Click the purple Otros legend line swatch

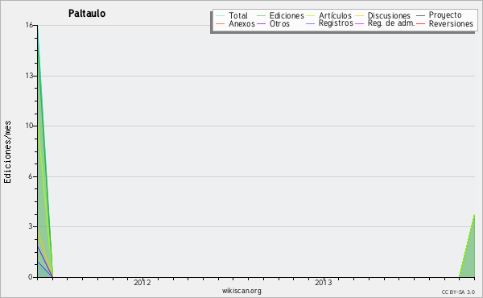pos(261,23)
